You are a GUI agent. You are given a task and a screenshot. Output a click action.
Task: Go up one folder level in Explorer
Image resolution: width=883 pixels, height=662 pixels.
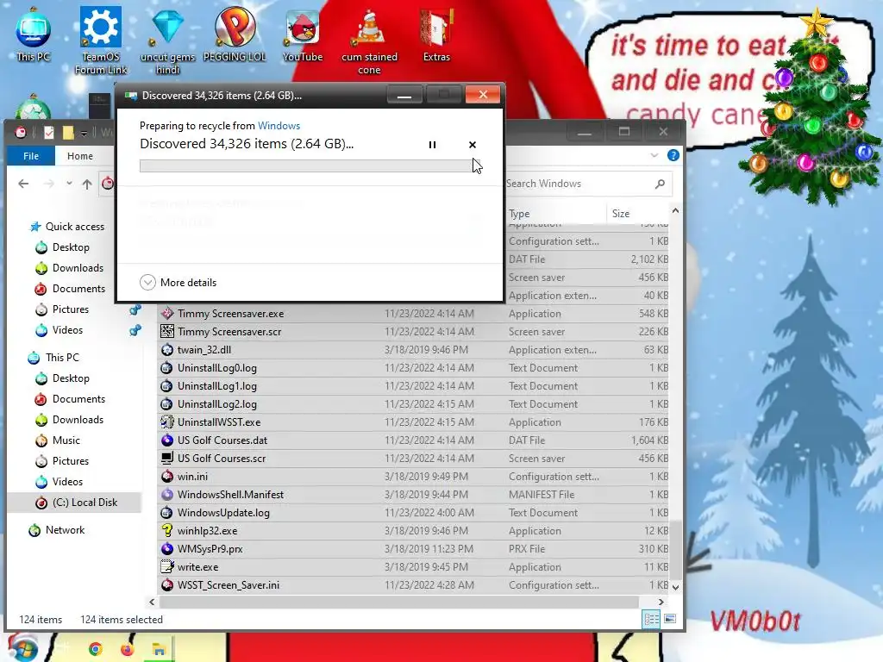[x=87, y=184]
